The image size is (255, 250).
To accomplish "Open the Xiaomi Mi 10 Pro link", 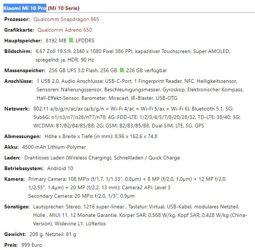I will 25,8.
